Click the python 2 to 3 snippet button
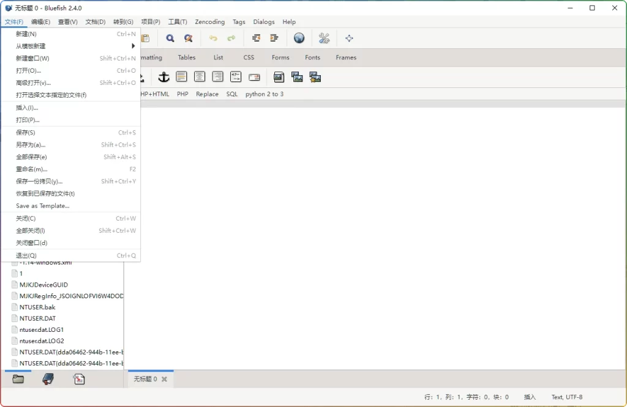 pos(265,94)
